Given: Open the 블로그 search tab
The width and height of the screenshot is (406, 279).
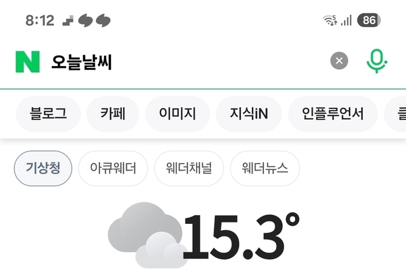Looking at the screenshot, I should [x=48, y=114].
